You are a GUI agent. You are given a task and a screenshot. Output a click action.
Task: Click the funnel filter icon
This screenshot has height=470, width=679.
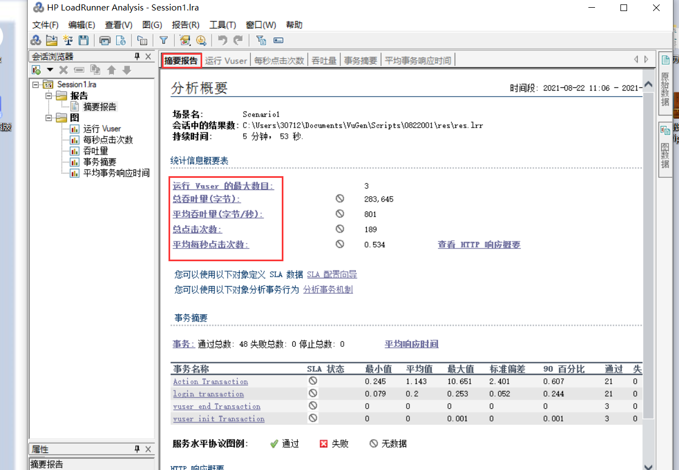(164, 40)
